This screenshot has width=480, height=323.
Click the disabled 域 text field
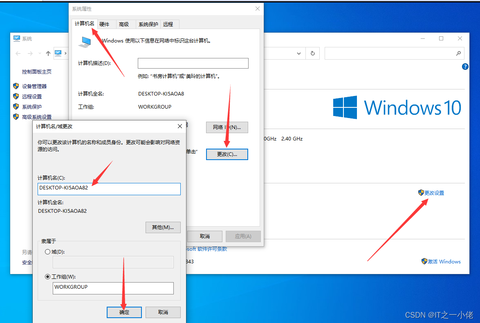coord(113,262)
